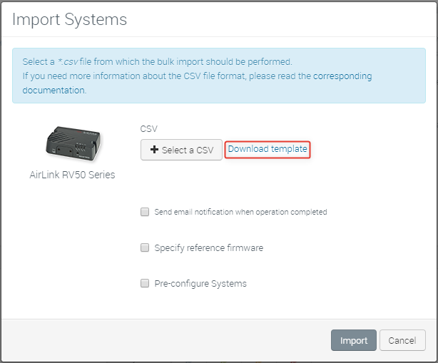
Task: Follow the corresponding documentation link
Action: pos(342,76)
